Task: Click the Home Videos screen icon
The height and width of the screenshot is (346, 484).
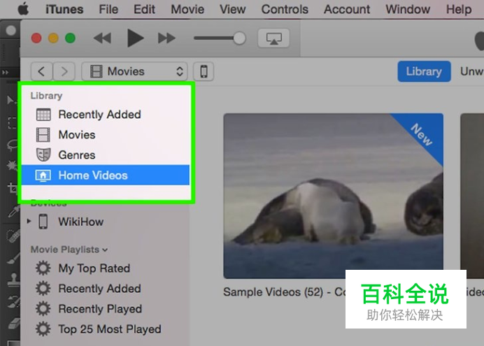Action: click(43, 175)
